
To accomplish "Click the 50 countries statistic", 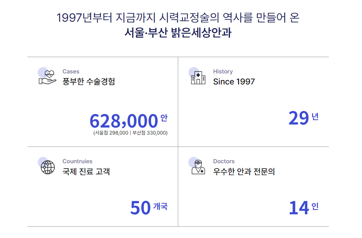I will (140, 208).
